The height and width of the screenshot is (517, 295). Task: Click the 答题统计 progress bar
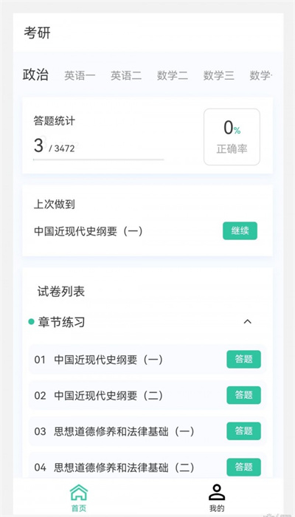98,160
